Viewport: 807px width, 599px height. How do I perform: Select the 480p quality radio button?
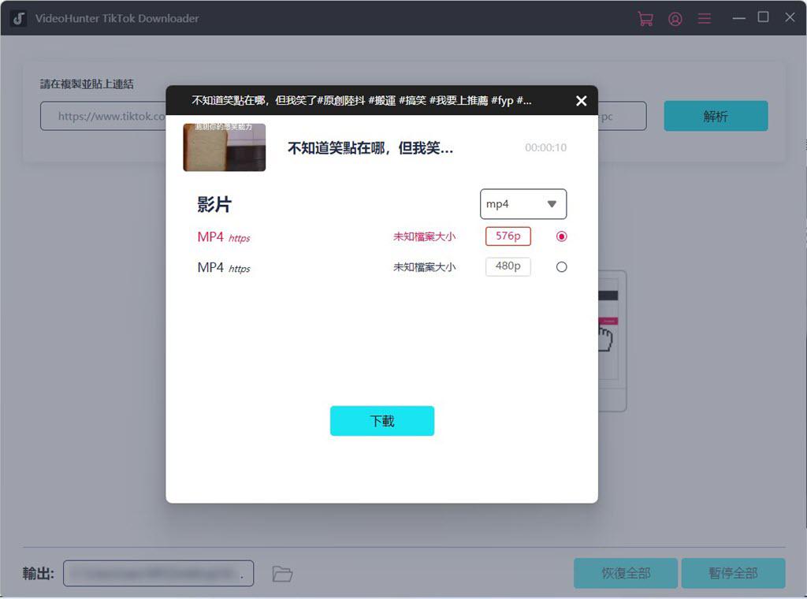(x=562, y=267)
